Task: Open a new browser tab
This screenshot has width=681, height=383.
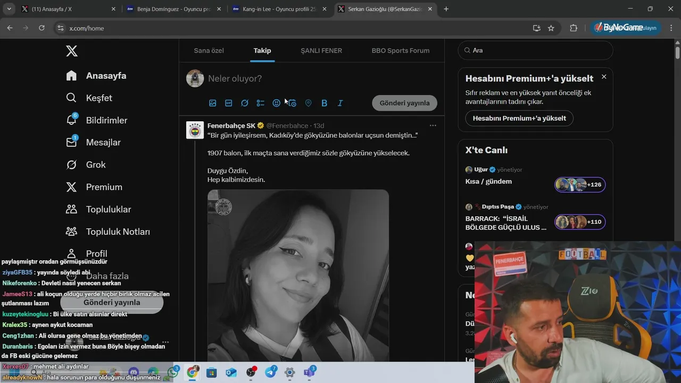Action: [x=446, y=9]
